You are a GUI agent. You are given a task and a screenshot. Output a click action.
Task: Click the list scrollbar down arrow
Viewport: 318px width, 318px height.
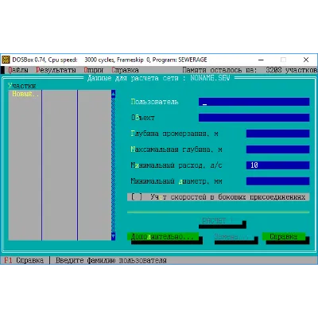point(113,236)
